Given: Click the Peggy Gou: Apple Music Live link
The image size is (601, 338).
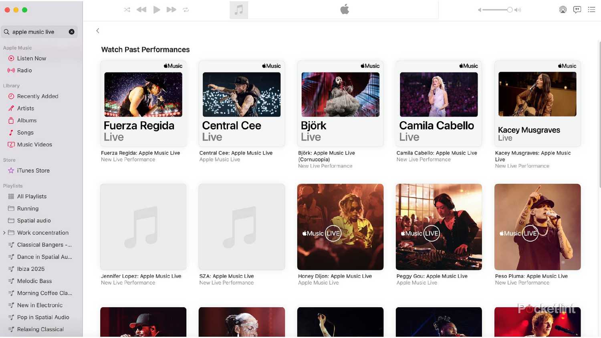Looking at the screenshot, I should point(432,276).
